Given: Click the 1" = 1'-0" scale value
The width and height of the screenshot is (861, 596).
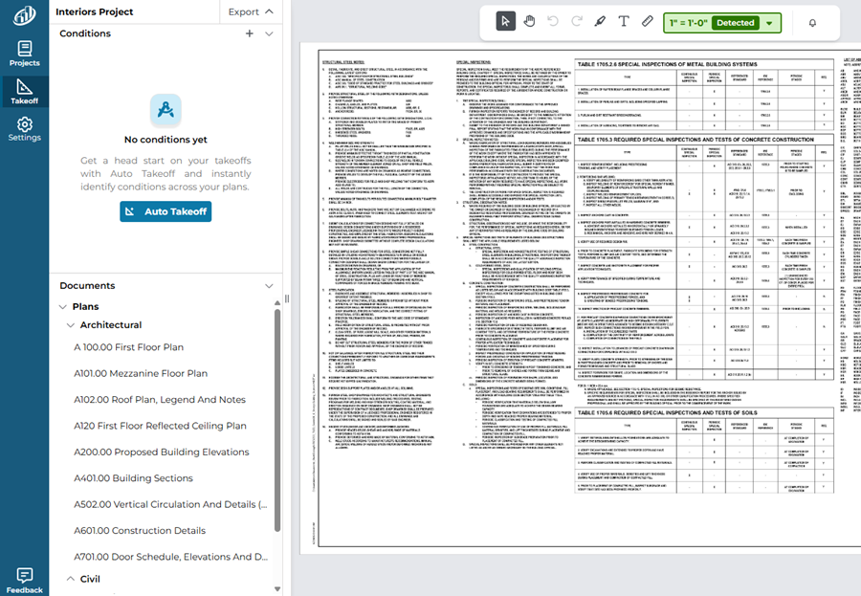Looking at the screenshot, I should click(x=688, y=23).
